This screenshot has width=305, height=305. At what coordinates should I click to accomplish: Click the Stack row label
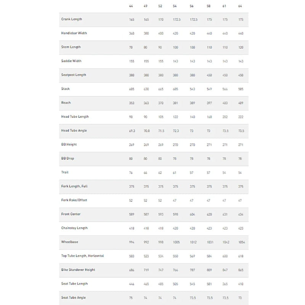[65, 89]
